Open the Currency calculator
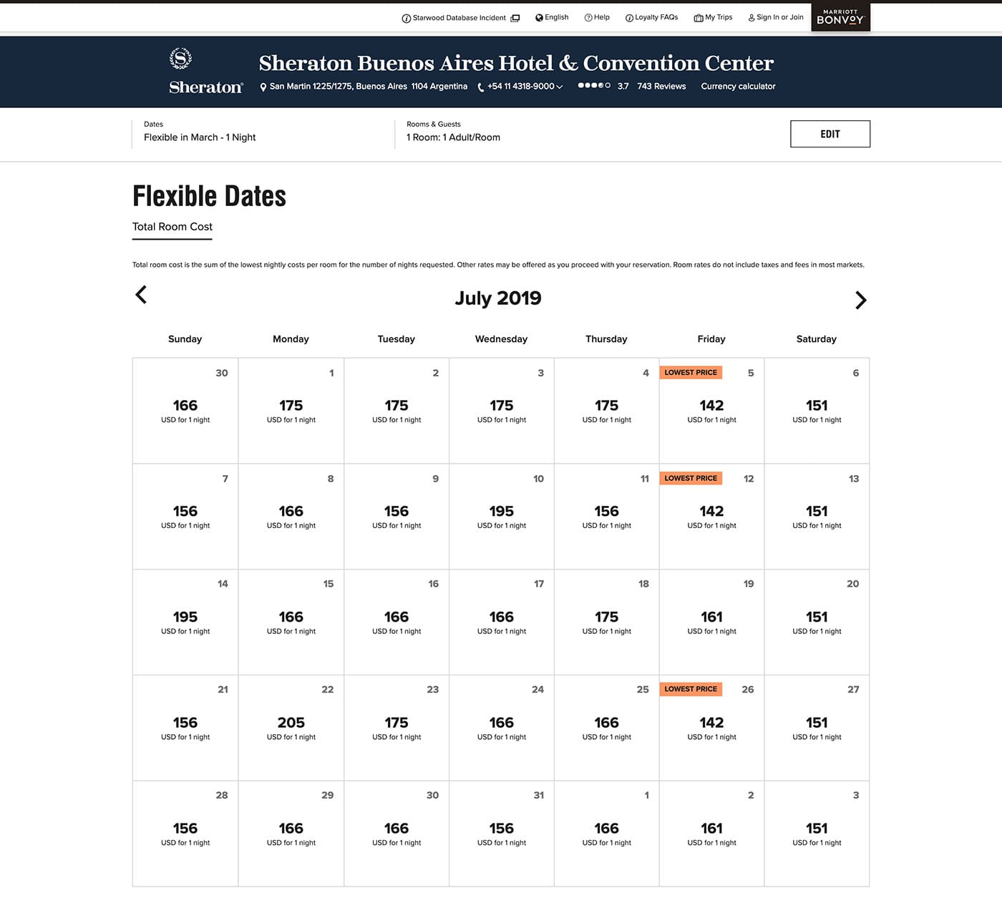The image size is (1002, 898). click(x=738, y=86)
